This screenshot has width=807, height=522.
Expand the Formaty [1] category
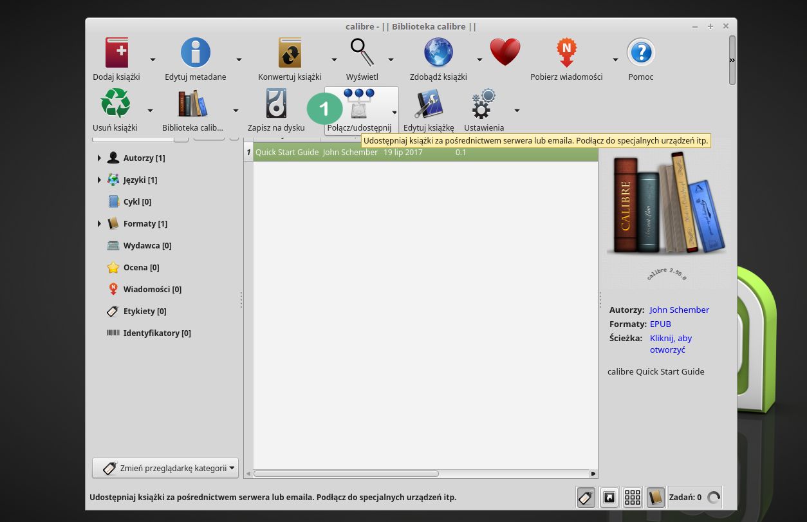click(x=99, y=223)
